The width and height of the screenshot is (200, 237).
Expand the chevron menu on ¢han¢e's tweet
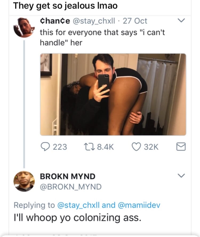point(182,21)
